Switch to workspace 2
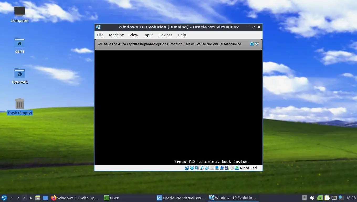The width and height of the screenshot is (357, 202). pos(18,198)
